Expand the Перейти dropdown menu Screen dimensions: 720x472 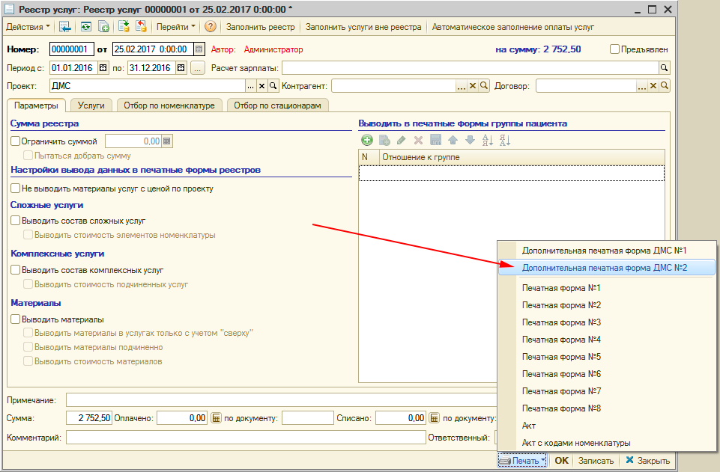pos(175,27)
